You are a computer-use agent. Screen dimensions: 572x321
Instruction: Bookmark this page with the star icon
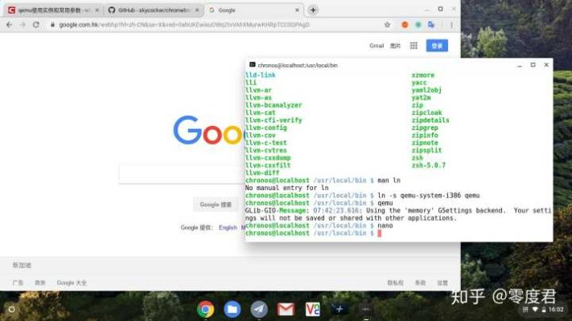click(387, 25)
